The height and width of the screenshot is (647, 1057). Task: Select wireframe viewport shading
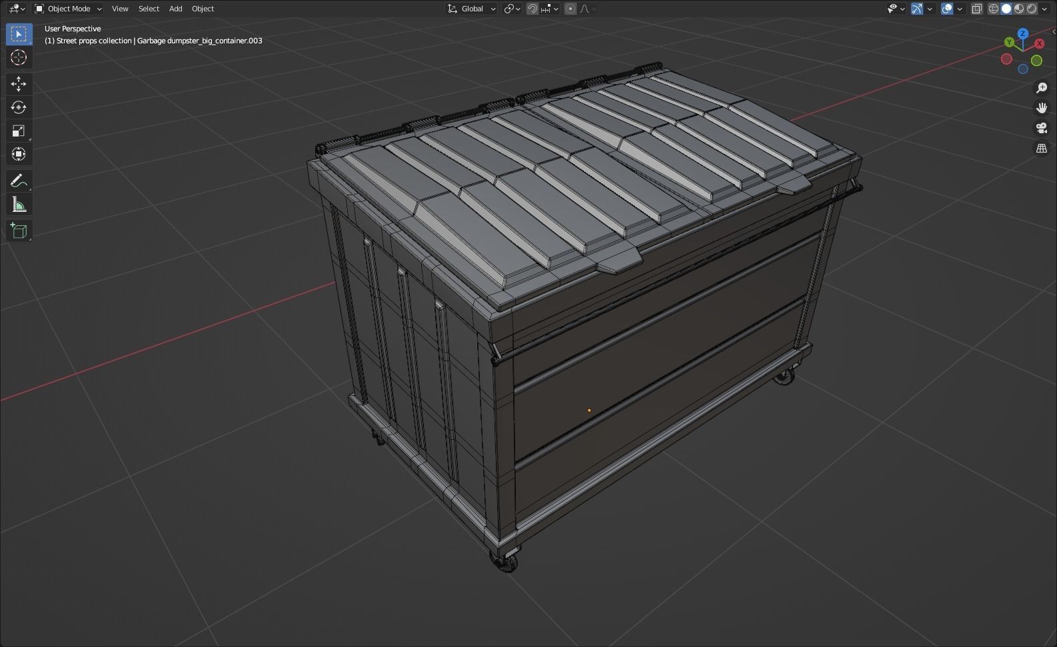(994, 9)
